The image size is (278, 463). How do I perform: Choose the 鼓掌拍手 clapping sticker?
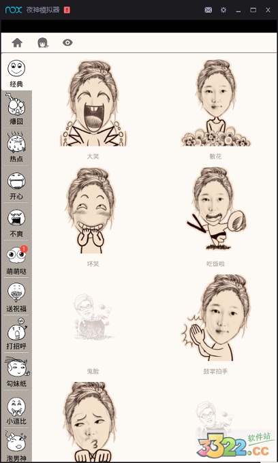coord(216,318)
